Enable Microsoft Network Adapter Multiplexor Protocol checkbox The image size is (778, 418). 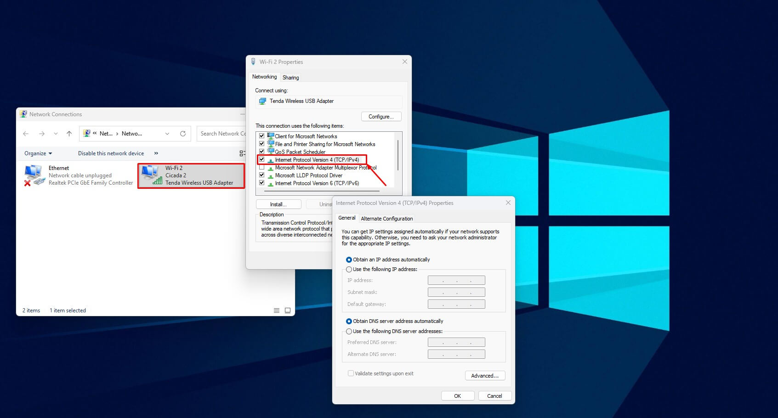(262, 167)
